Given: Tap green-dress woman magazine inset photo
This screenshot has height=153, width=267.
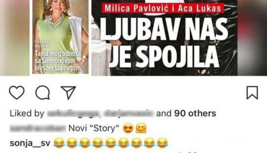Looking at the screenshot, I should [61, 37].
